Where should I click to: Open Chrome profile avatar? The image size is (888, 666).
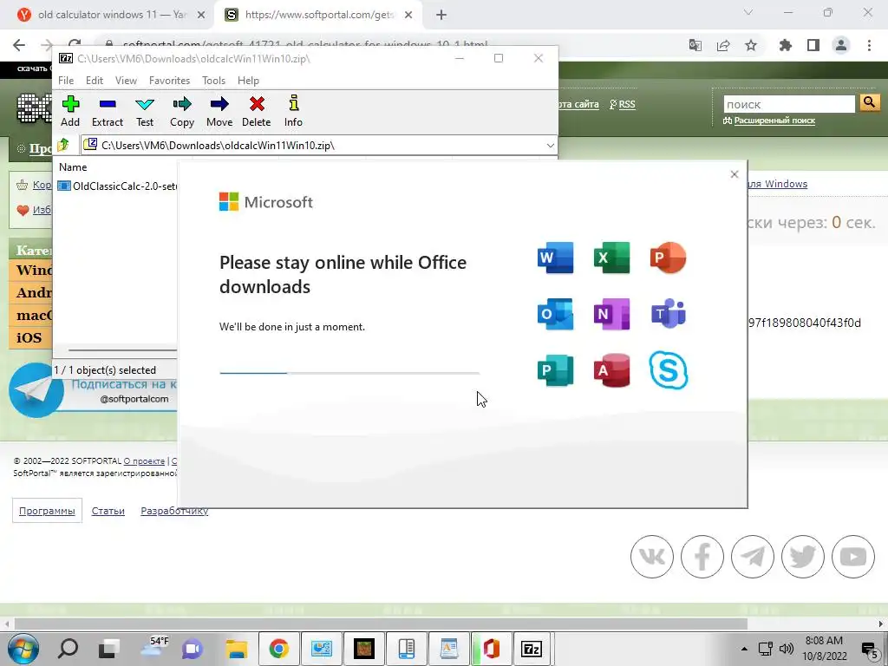841,45
